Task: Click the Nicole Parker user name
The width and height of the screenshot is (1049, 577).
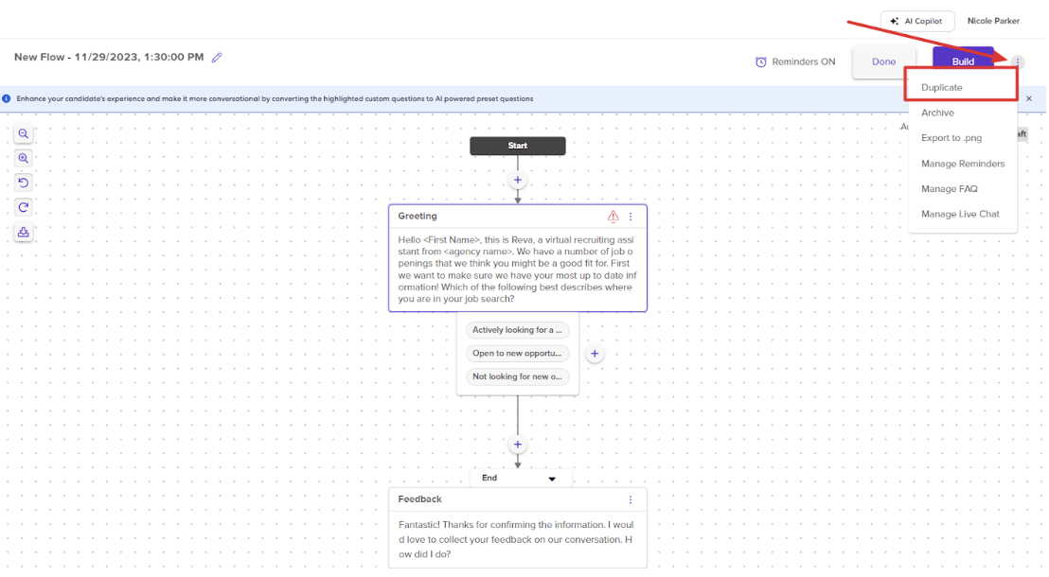Action: tap(993, 21)
